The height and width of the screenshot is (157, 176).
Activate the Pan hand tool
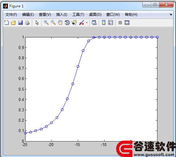[60, 23]
